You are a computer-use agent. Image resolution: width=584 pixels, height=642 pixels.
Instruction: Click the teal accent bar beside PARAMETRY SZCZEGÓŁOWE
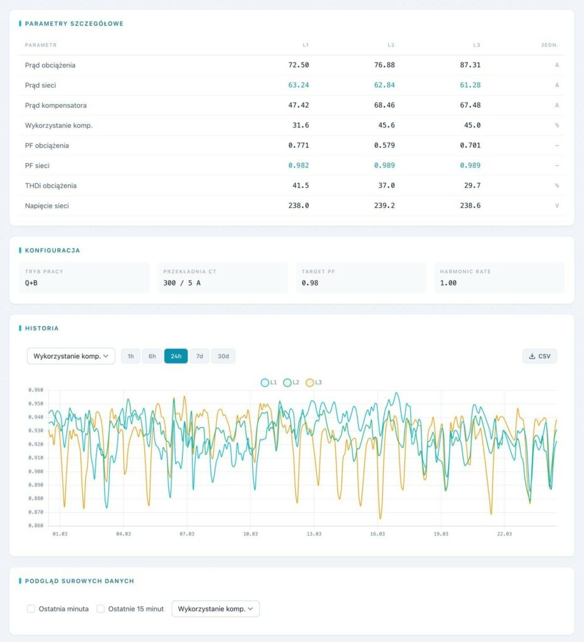(x=19, y=23)
